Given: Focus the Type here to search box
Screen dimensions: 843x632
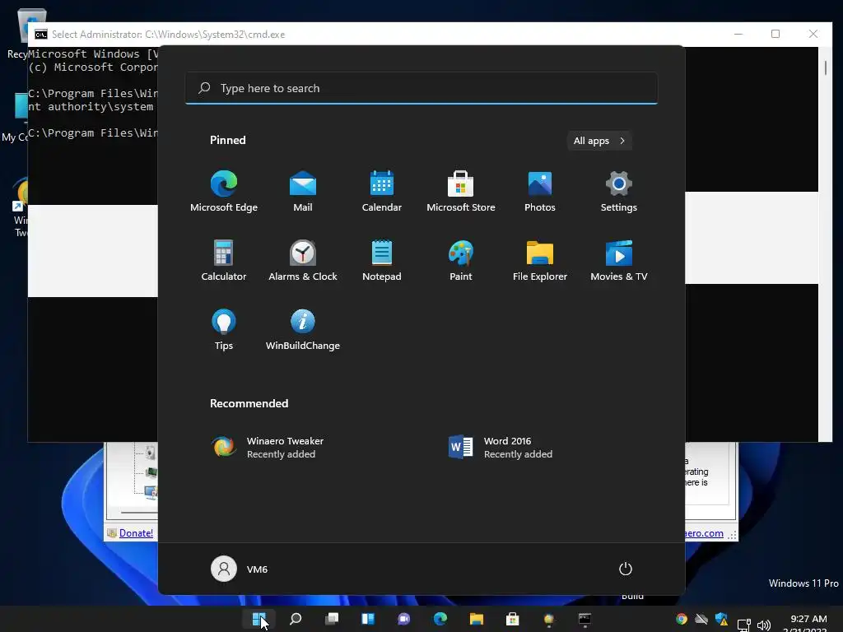Looking at the screenshot, I should 421,88.
